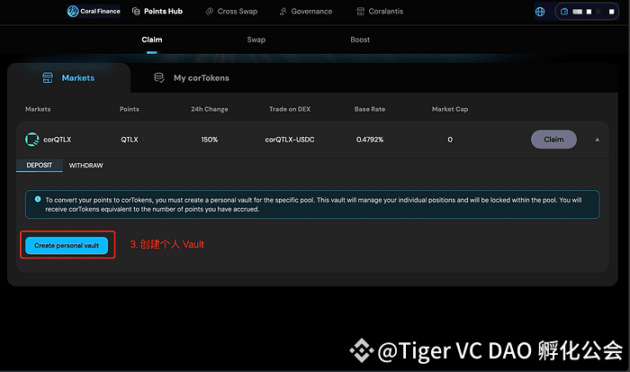The width and height of the screenshot is (630, 372).
Task: Select the DEPOSIT tab
Action: pyautogui.click(x=40, y=166)
